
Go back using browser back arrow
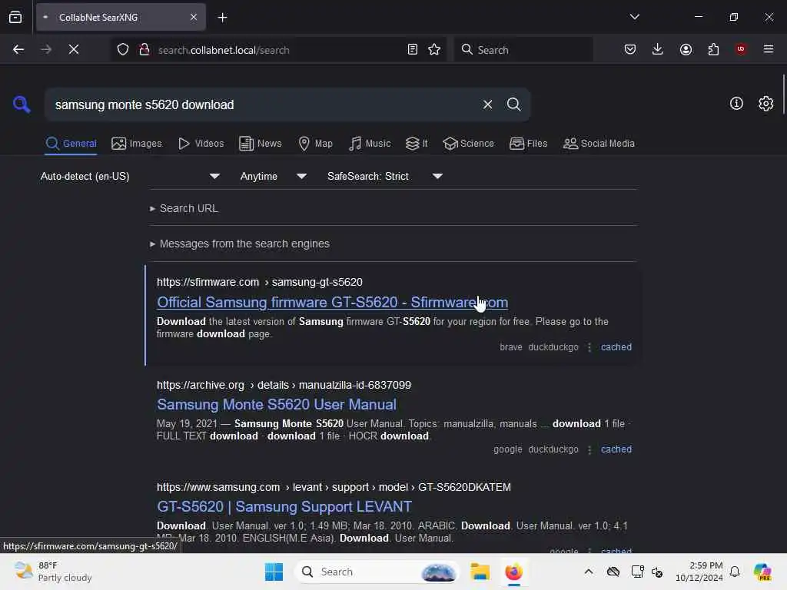click(18, 49)
